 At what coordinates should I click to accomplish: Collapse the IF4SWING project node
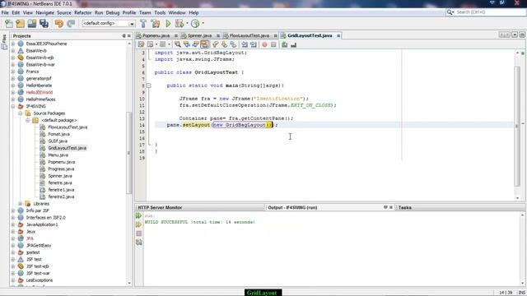tap(13, 106)
